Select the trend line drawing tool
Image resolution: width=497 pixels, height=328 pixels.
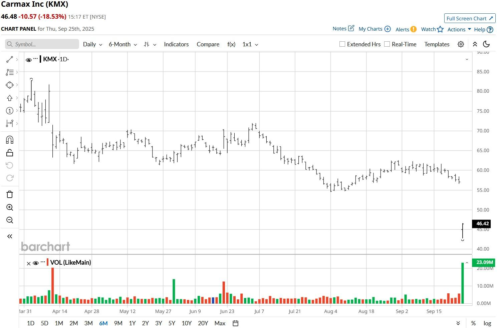pos(9,59)
